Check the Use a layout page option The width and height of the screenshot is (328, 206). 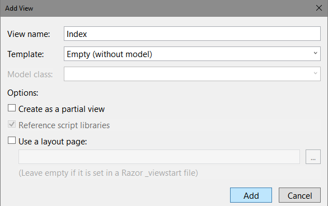pyautogui.click(x=12, y=141)
